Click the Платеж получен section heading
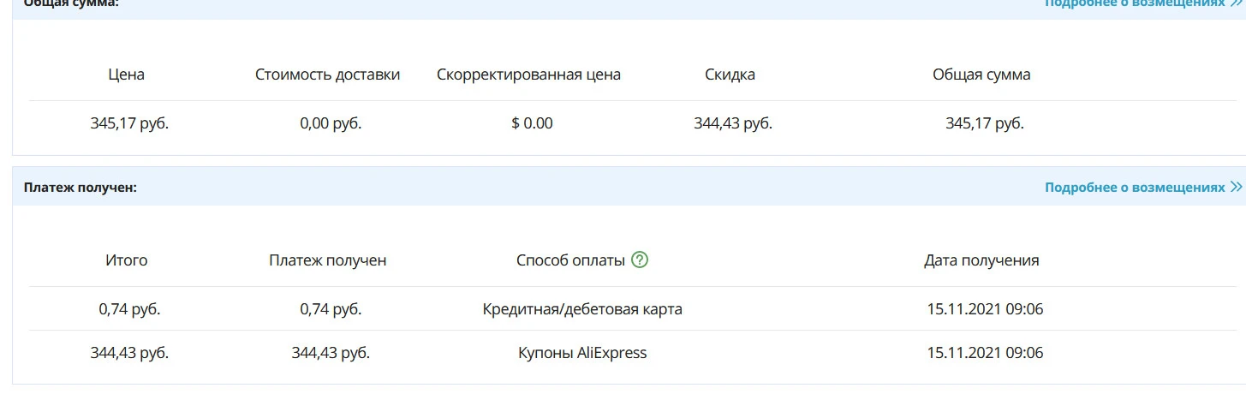Screen dimensions: 1246x394 pos(80,187)
